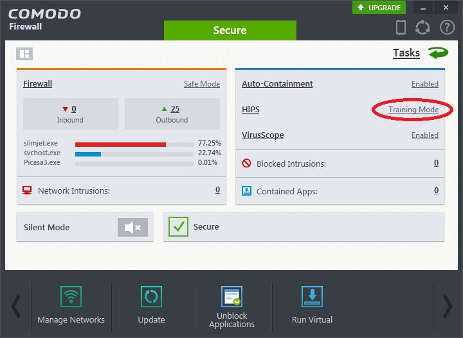
Task: Show previous tasks with left arrow
Action: coord(16,306)
